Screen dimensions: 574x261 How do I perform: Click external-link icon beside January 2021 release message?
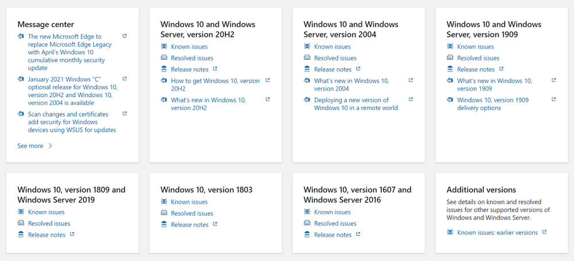click(x=124, y=78)
